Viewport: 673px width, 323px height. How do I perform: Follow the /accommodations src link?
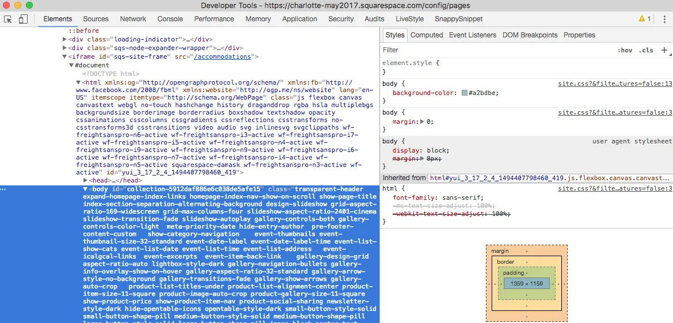click(x=222, y=56)
